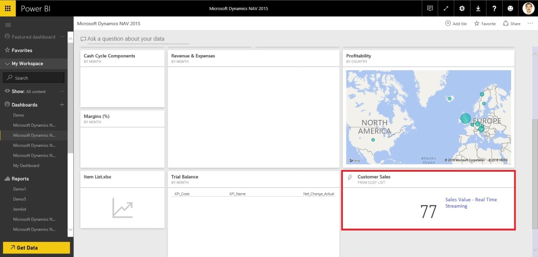Open the help question mark icon
Viewport: 538px width, 257px height.
(x=494, y=8)
